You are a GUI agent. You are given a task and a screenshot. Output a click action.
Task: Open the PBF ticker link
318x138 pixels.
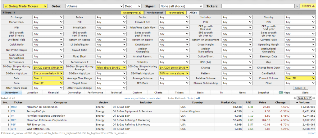tap(13, 124)
